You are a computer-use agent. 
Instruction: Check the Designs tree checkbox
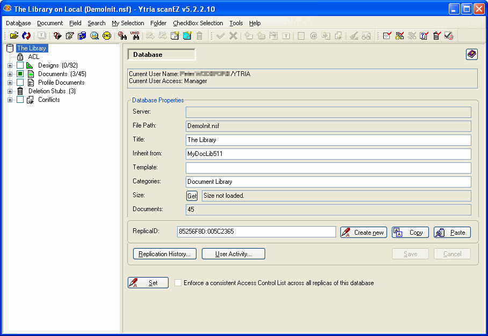tap(20, 65)
